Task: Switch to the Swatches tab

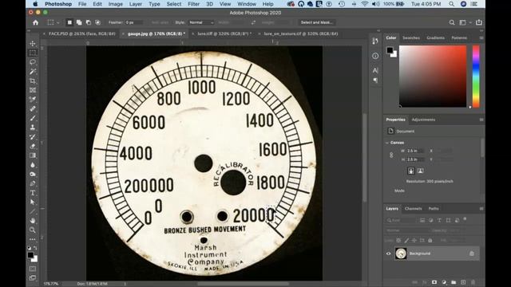Action: 411,37
